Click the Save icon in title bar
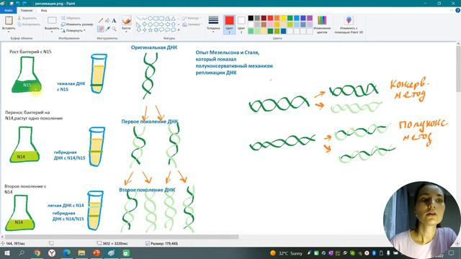Viewport: 461px width, 259px height. click(x=12, y=4)
